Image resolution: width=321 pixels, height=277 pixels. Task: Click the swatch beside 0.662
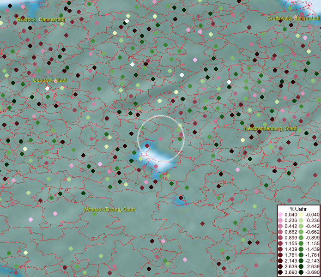coord(280,232)
